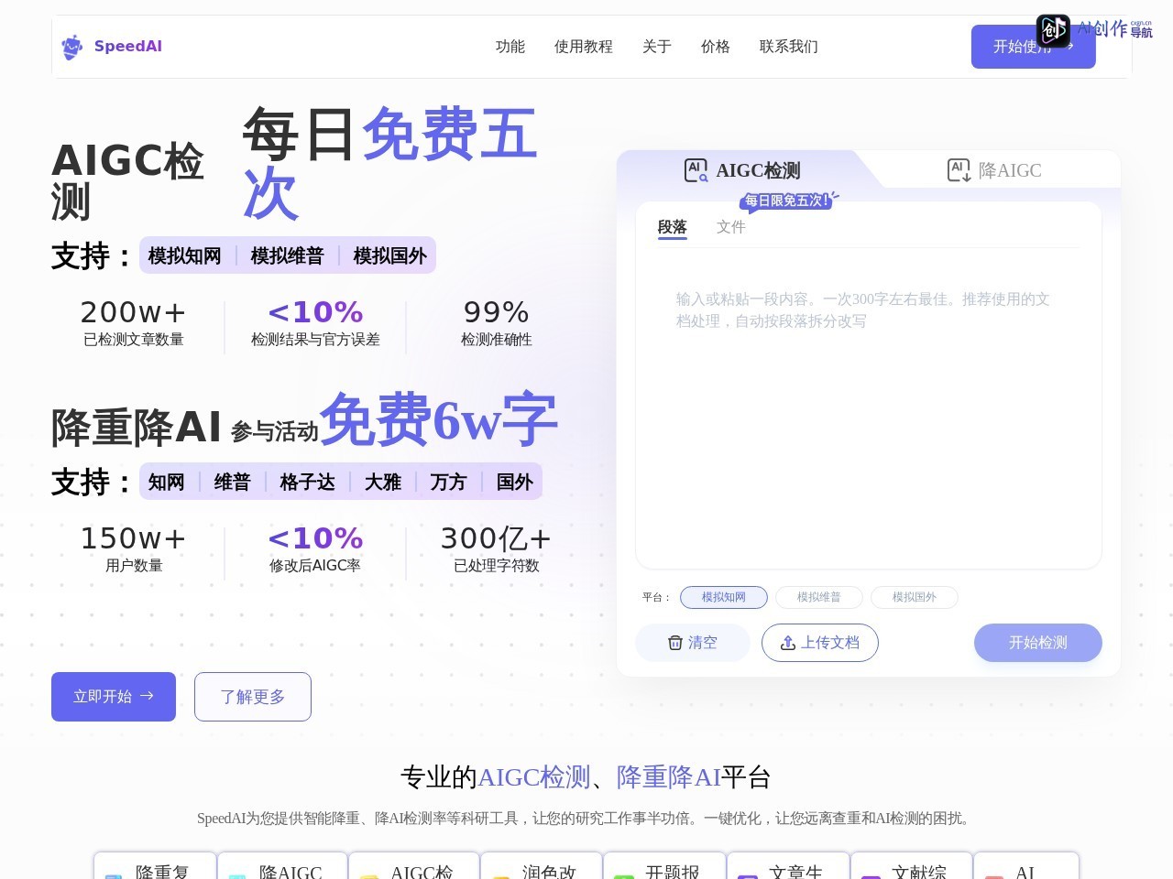Click the 清空 button

tap(693, 643)
